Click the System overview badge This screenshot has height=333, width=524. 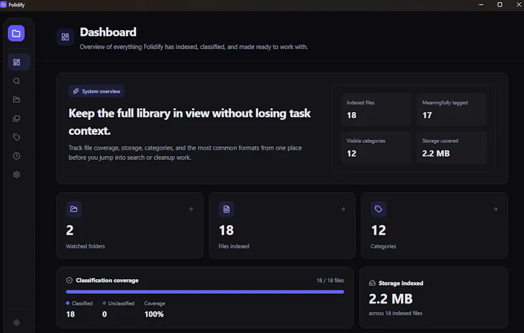[x=96, y=91]
